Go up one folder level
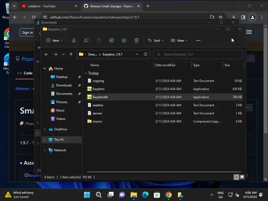The width and height of the screenshot is (268, 201). (71, 54)
